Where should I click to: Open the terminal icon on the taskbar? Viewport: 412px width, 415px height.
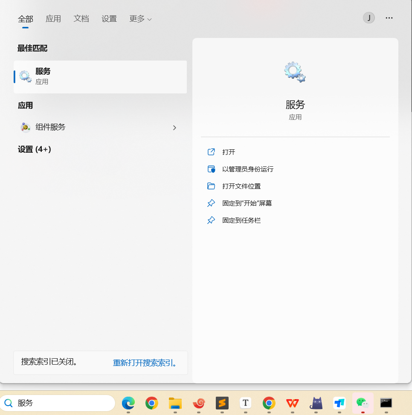pos(386,403)
